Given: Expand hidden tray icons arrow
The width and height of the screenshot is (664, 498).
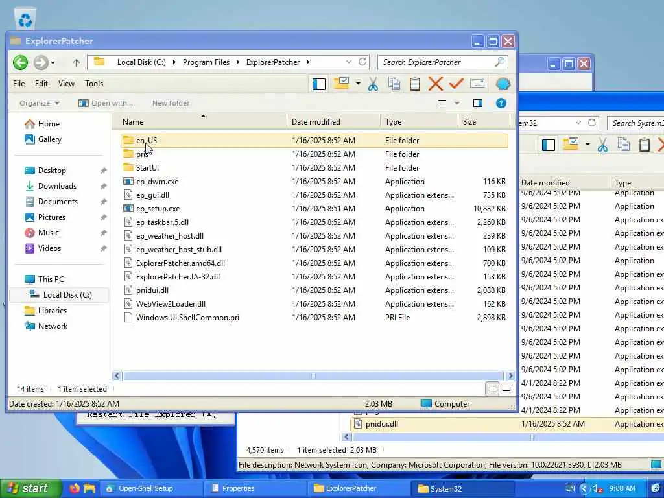Looking at the screenshot, I should (x=584, y=489).
